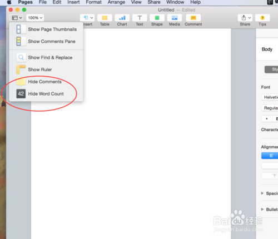This screenshot has height=239, width=278.
Task: Click the 42 word count icon
Action: pos(21,94)
